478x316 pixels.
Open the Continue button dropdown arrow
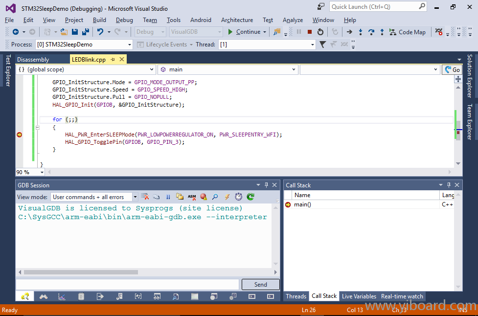tap(265, 32)
